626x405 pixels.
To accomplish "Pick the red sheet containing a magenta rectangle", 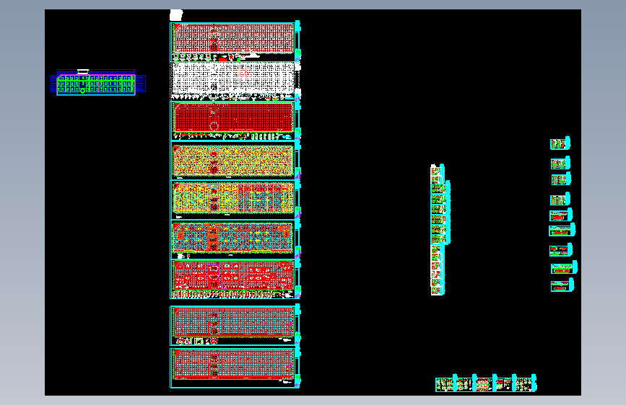I will coord(235,279).
